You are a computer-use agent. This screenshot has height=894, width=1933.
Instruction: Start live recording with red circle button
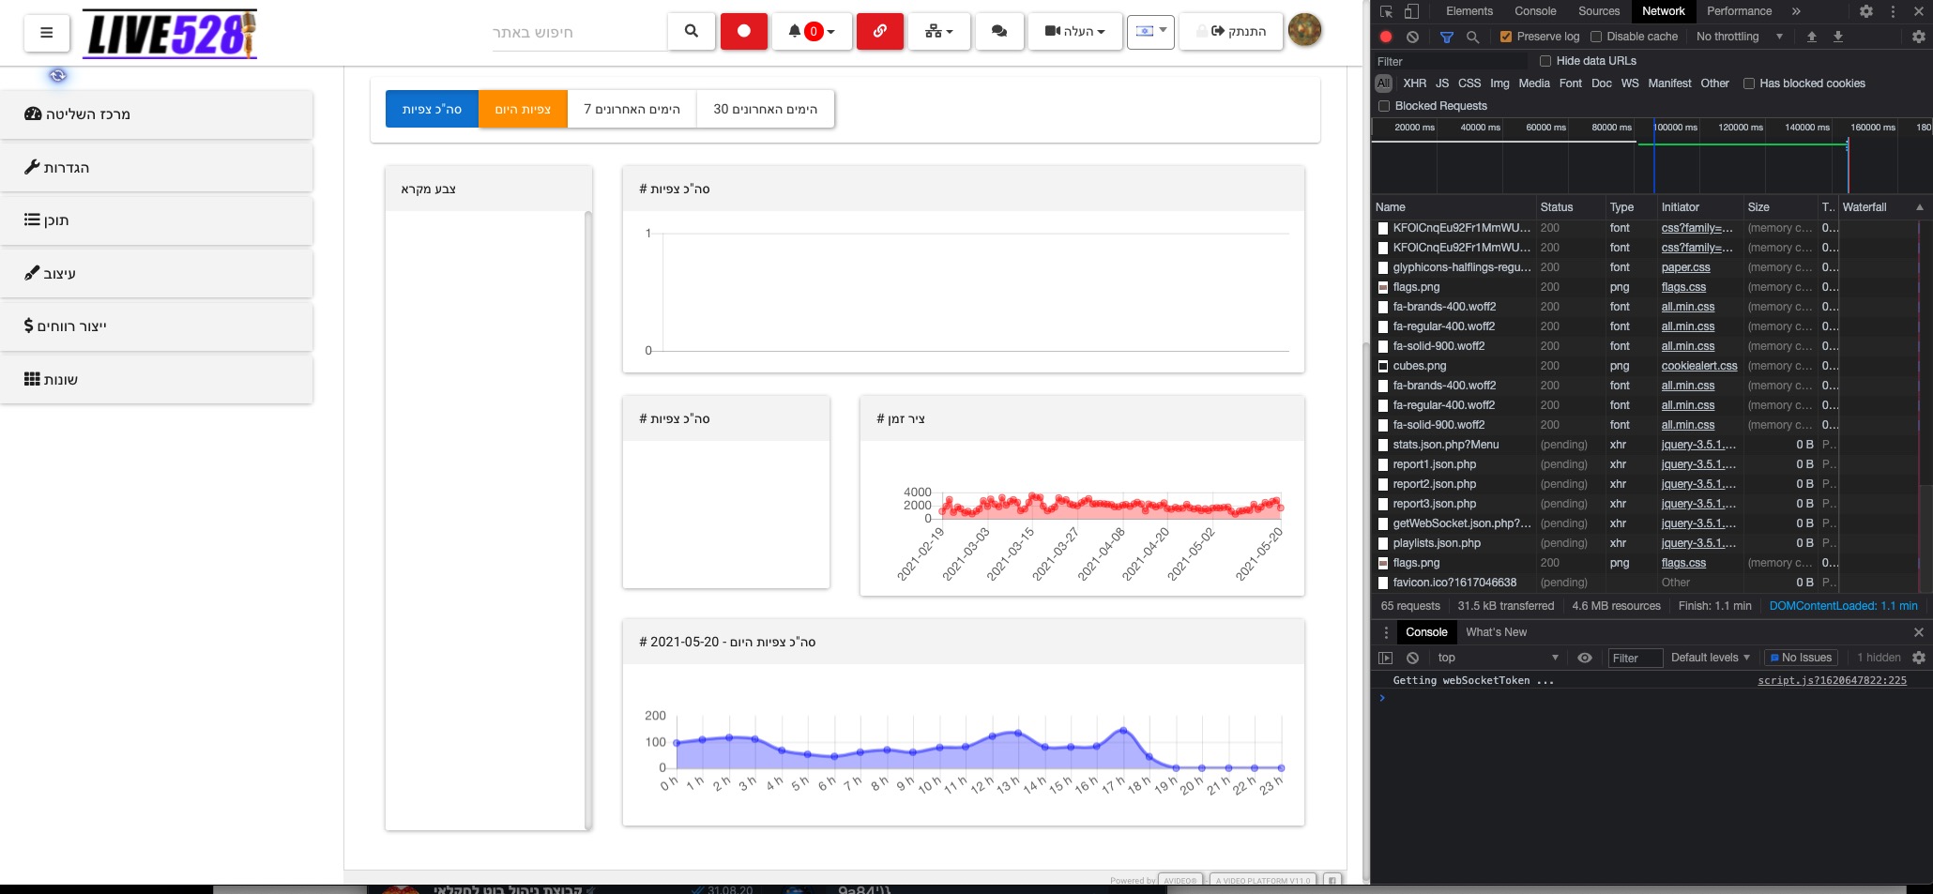[744, 31]
